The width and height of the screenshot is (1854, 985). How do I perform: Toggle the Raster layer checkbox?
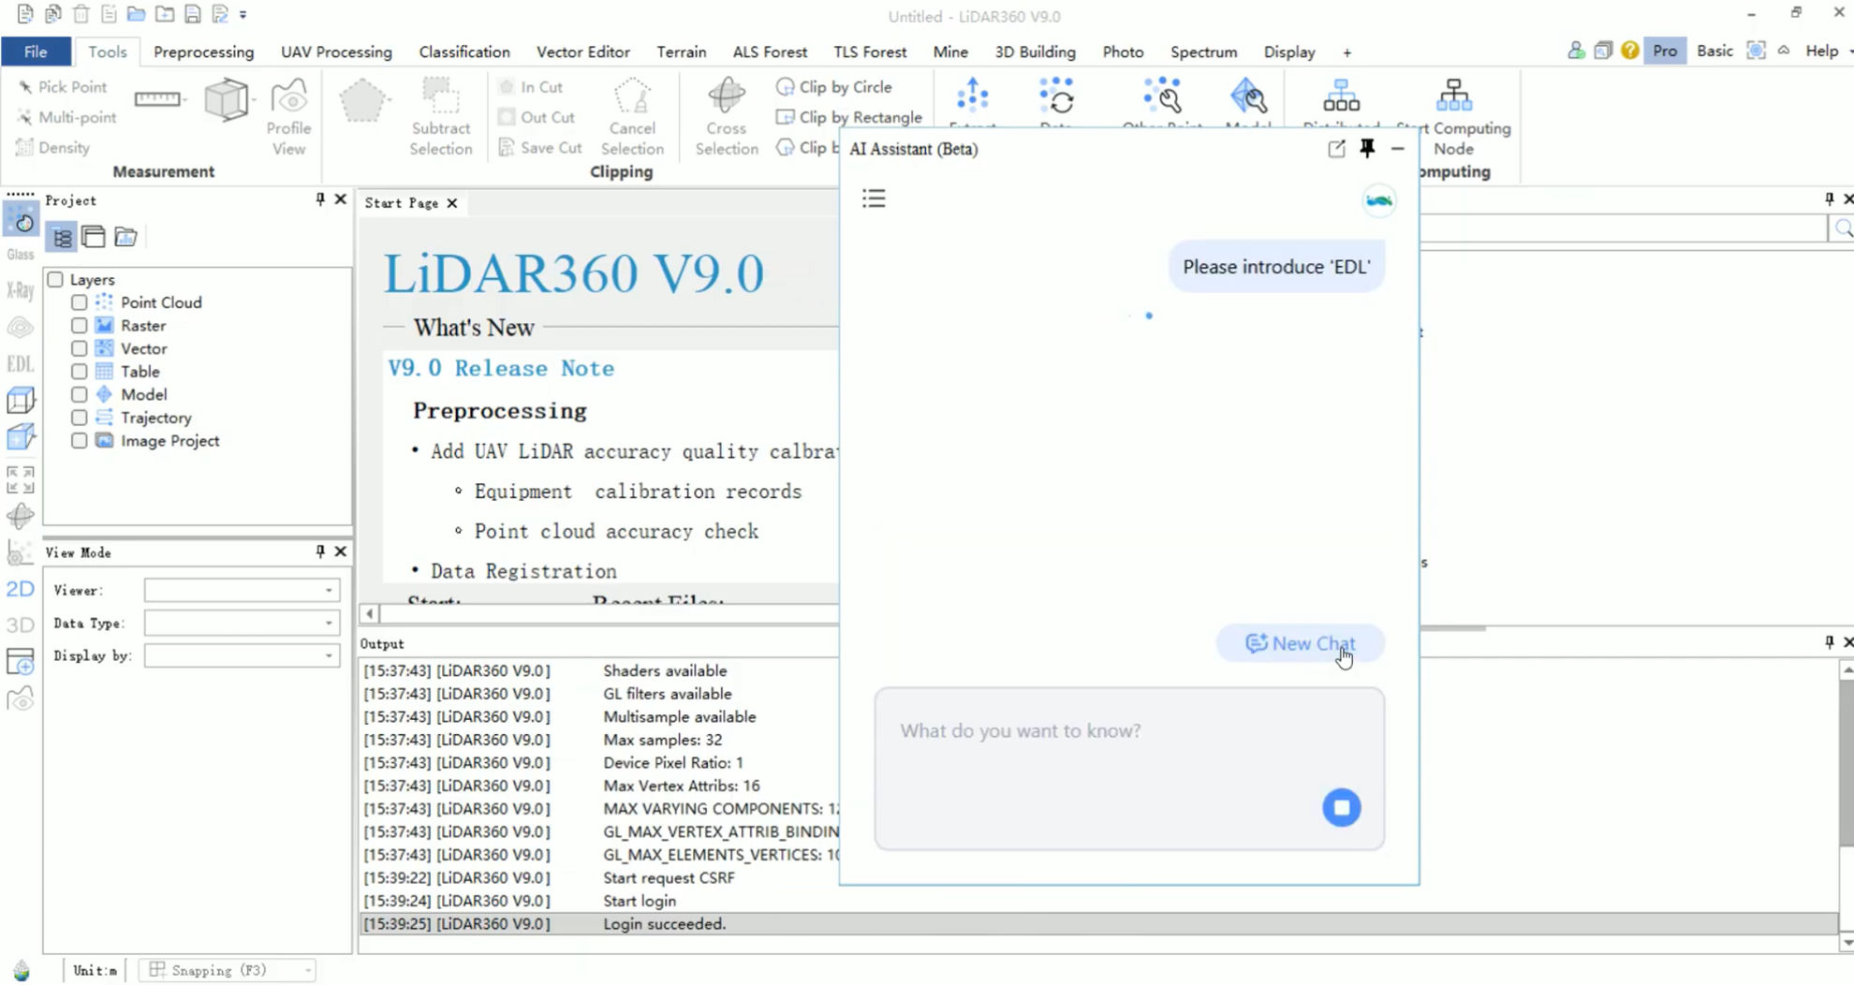pyautogui.click(x=79, y=326)
